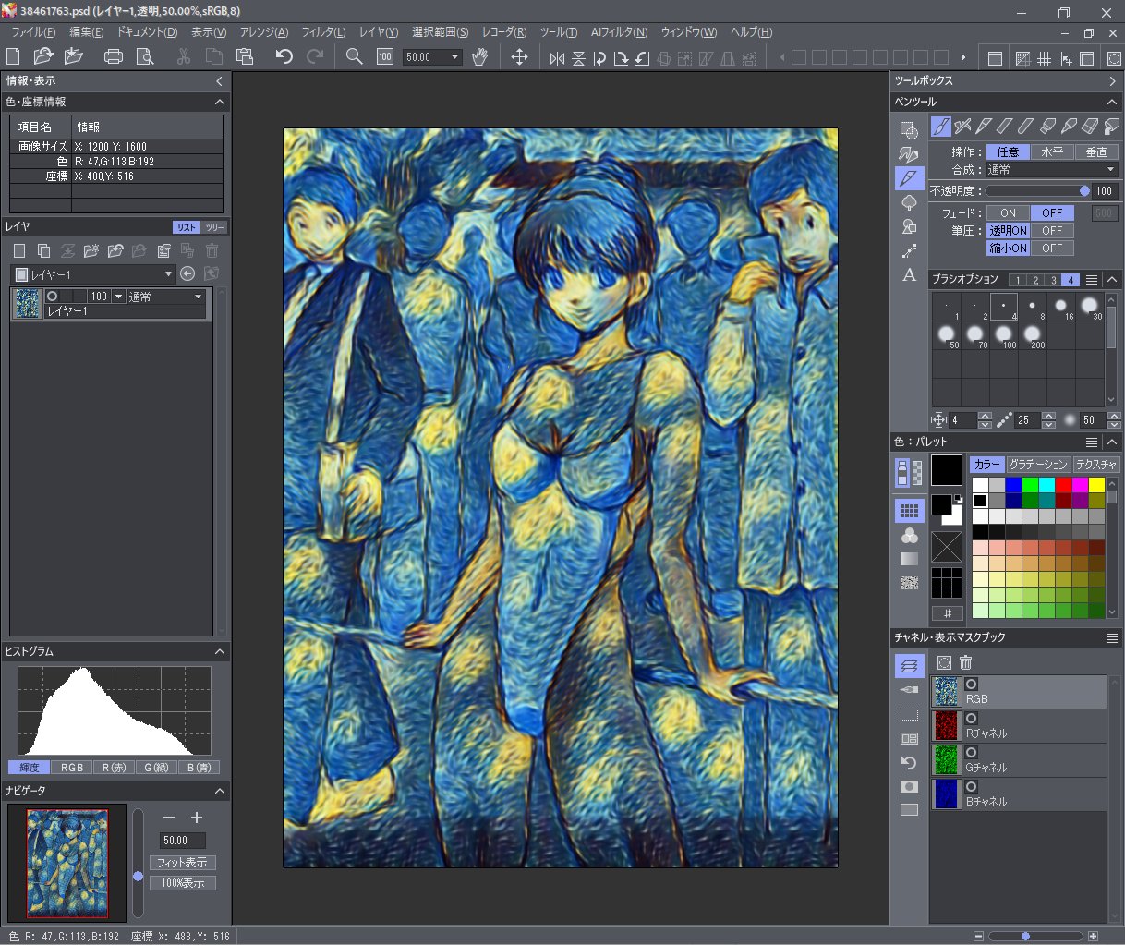Click the four-arrow move icon

click(520, 57)
